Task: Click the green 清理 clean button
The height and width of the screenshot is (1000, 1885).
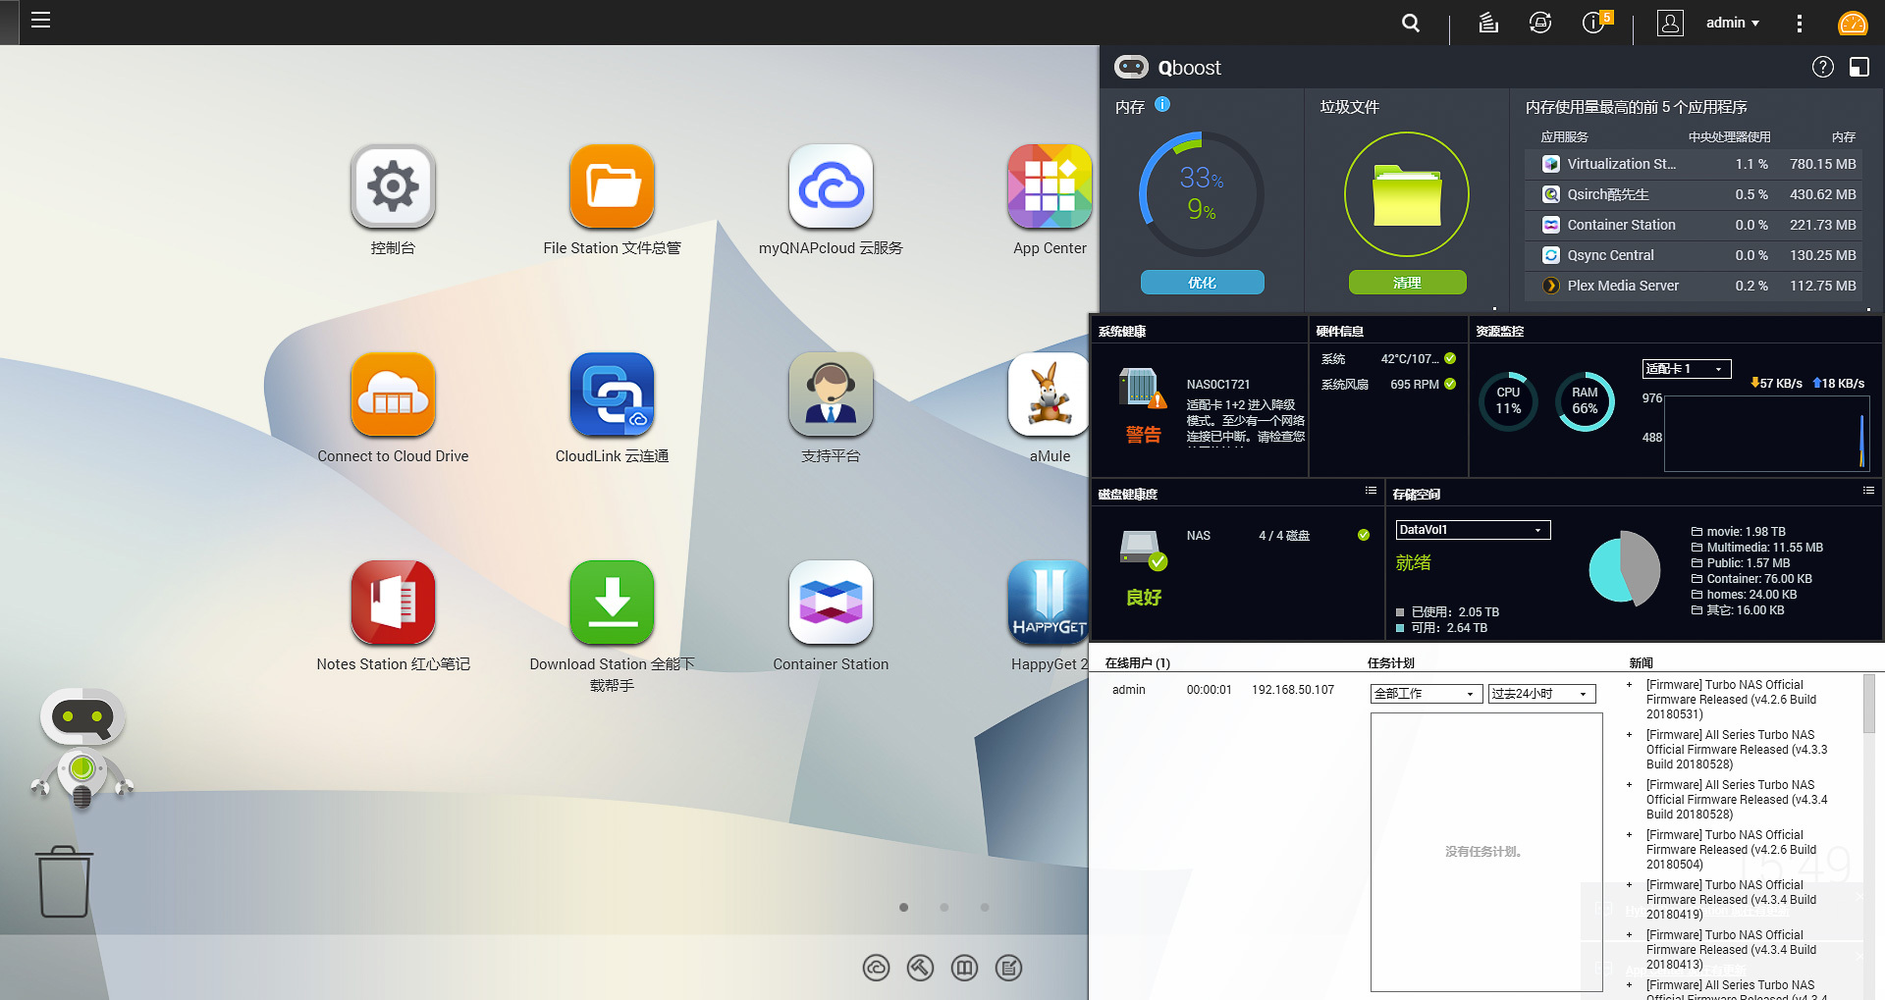Action: tap(1407, 283)
